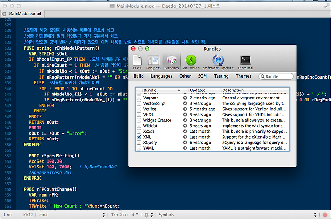This screenshot has width=331, height=219.
Task: Enable the XQuery bundle checkbox
Action: pyautogui.click(x=139, y=142)
